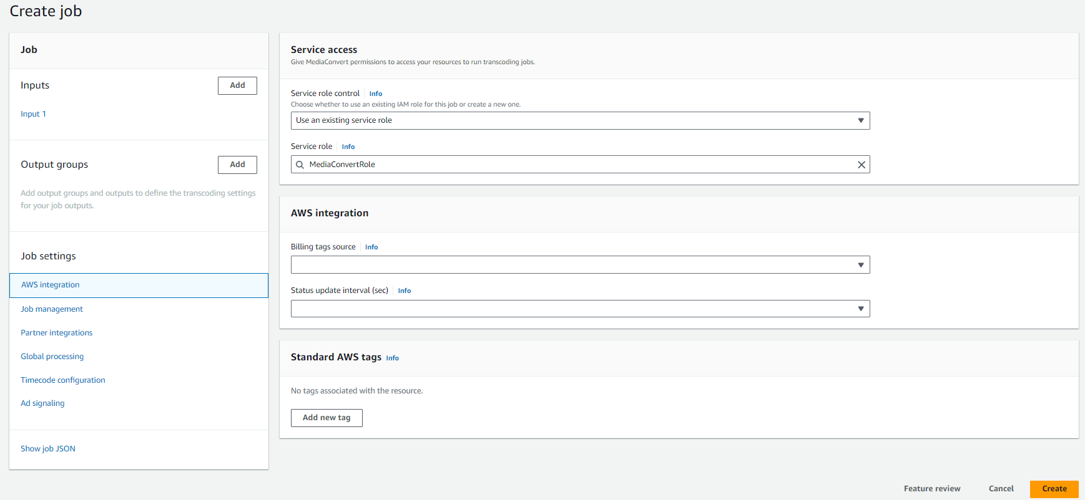Open Timecode configuration settings
Screen dimensions: 1085x500
[62, 380]
